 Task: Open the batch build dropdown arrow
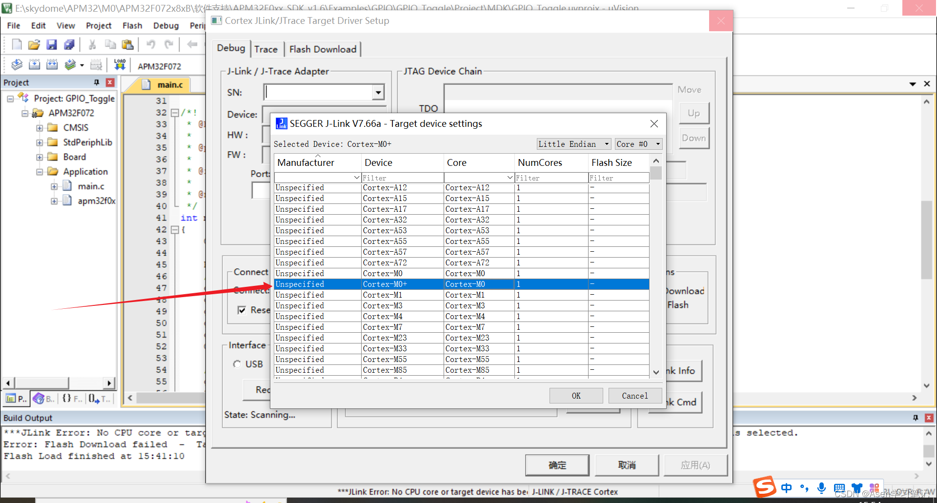tap(81, 65)
